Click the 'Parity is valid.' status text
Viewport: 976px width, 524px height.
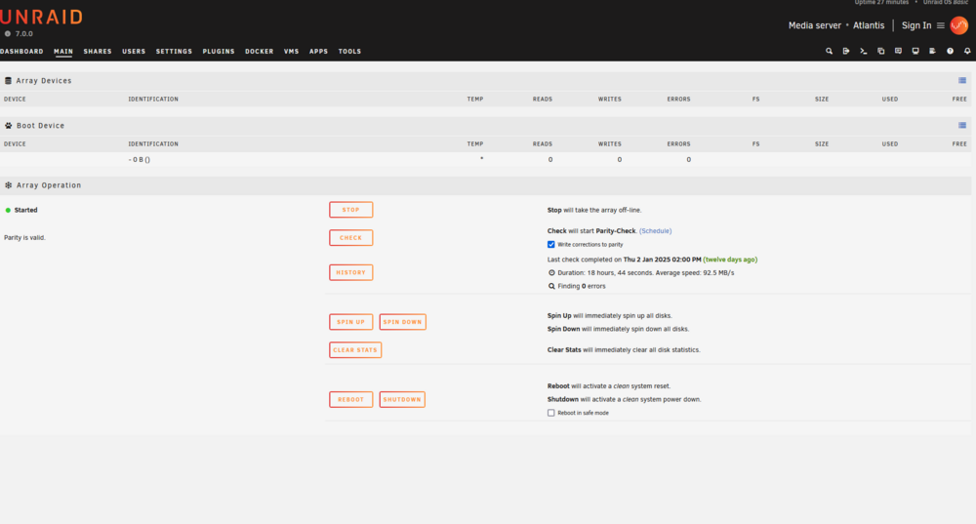[25, 238]
